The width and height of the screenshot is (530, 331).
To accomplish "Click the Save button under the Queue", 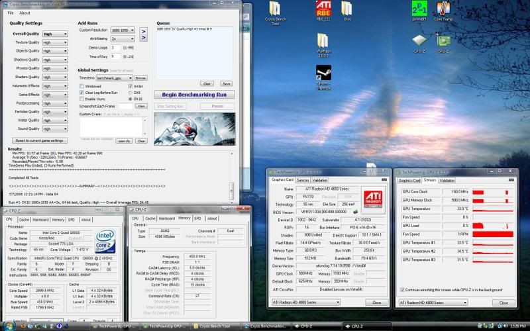I will [227, 83].
